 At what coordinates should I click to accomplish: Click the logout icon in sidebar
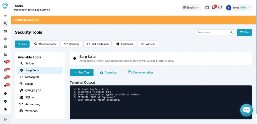click(x=6, y=119)
